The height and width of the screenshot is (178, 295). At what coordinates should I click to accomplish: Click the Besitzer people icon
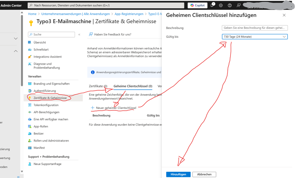pyautogui.click(x=29, y=134)
